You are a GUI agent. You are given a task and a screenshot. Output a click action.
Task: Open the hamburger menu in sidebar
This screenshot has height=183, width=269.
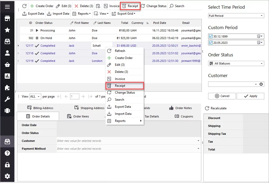(x=7, y=7)
